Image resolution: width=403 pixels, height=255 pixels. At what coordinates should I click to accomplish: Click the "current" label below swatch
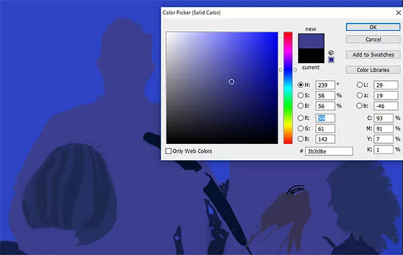(311, 67)
